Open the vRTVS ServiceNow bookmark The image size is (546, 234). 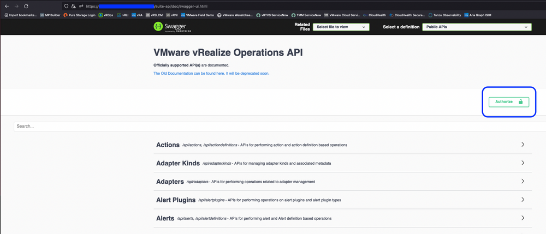pos(272,15)
